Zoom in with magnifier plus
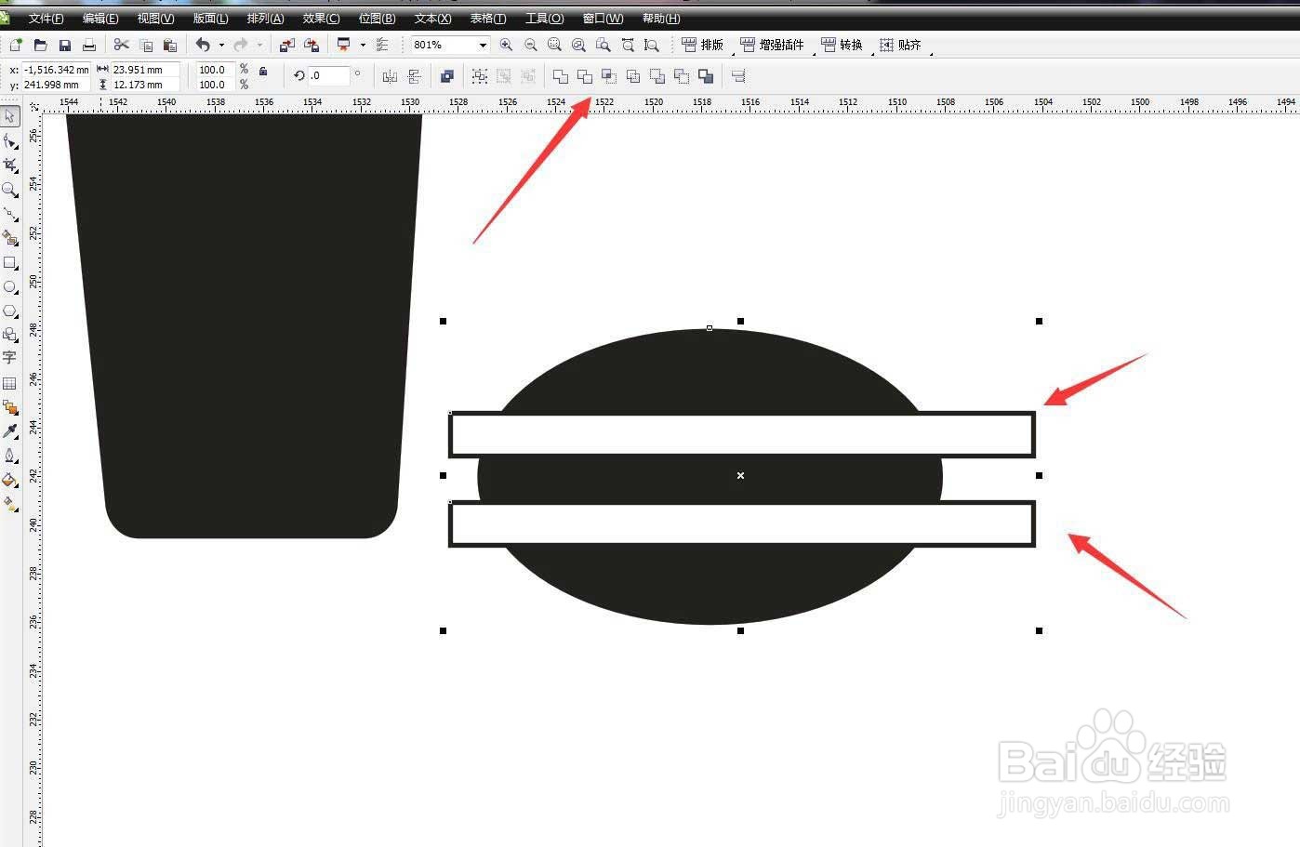Screen dimensions: 1300x847 click(506, 45)
